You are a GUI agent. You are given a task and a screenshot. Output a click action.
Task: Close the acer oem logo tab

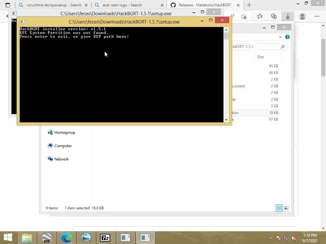tap(162, 5)
